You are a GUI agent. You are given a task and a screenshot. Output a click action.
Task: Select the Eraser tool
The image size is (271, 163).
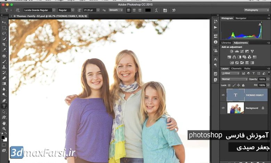(x=4, y=78)
